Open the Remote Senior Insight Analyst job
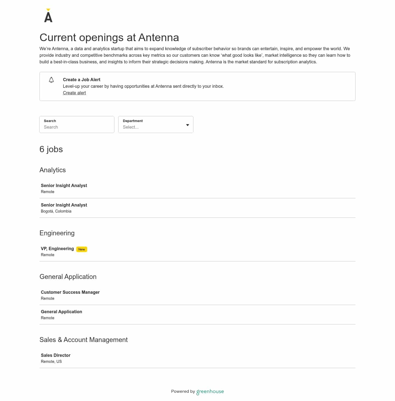This screenshot has height=401, width=395. pyautogui.click(x=64, y=186)
